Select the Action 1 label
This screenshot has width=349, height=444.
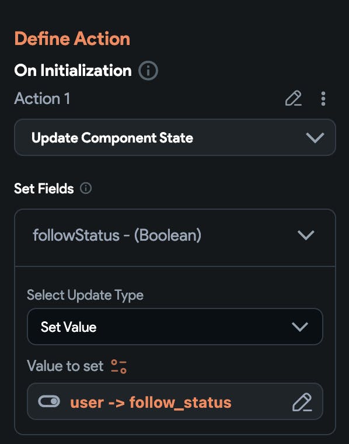pos(42,98)
